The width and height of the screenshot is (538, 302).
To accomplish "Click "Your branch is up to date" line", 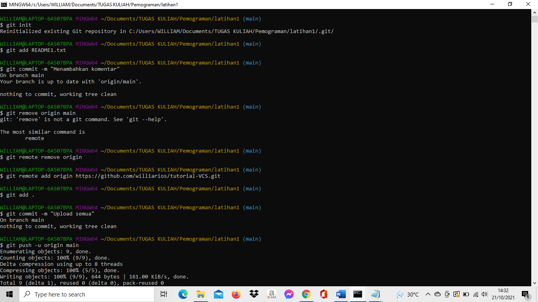I will pyautogui.click(x=71, y=82).
